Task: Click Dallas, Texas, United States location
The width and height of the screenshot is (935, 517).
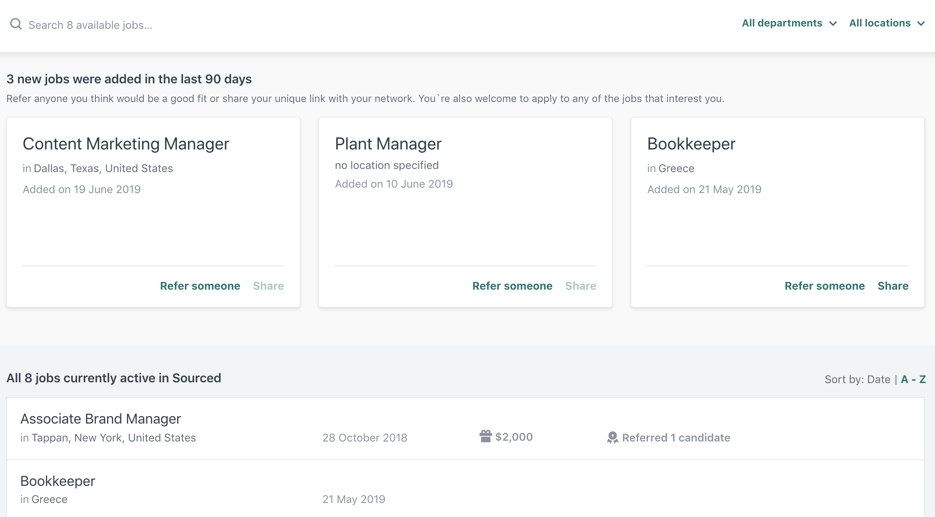Action: [103, 168]
